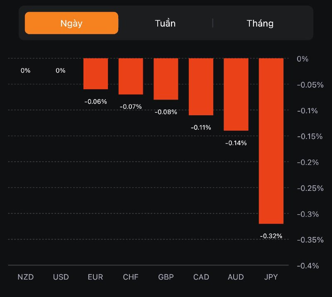Click the JPY axis label
This screenshot has width=332, height=297.
click(x=271, y=277)
